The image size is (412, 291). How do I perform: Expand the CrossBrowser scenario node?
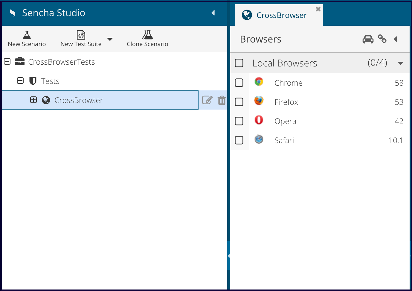coord(33,100)
